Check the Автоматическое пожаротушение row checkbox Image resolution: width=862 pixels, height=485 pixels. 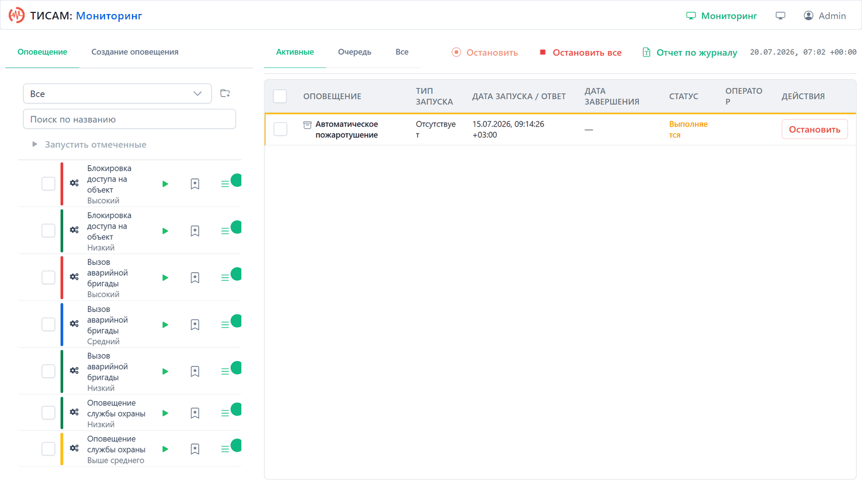click(x=280, y=129)
